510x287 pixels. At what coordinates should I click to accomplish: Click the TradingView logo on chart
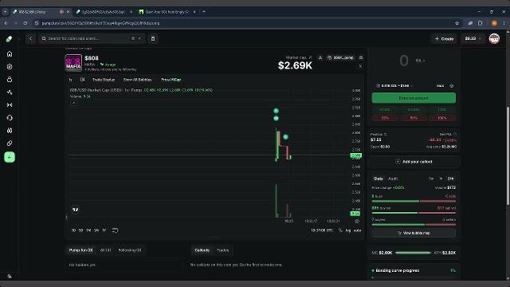pos(76,210)
